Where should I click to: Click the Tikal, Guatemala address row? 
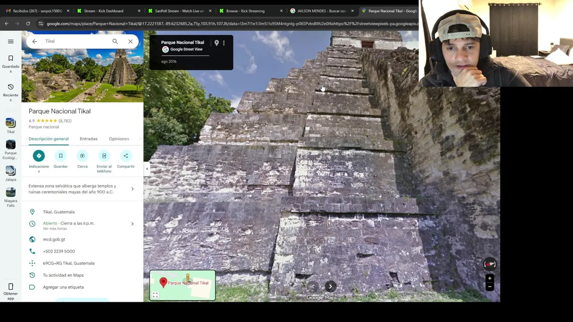click(x=82, y=212)
